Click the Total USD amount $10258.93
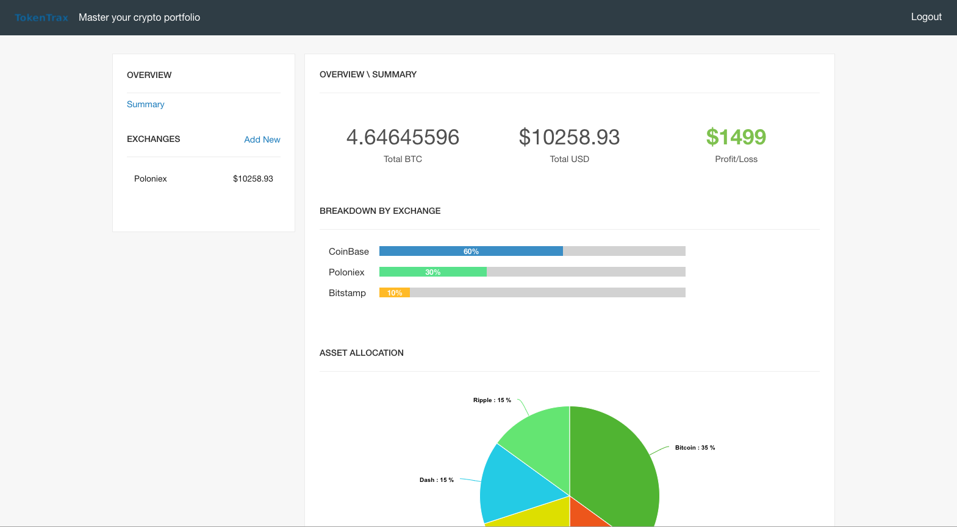The image size is (957, 527). [569, 137]
